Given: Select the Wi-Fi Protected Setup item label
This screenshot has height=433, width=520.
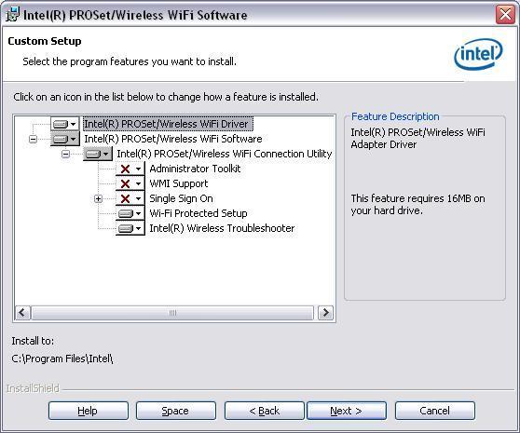Looking at the screenshot, I should [198, 213].
